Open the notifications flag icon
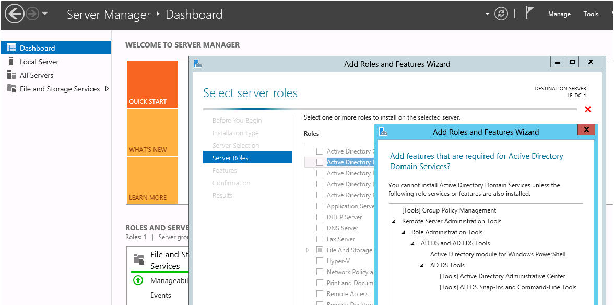The height and width of the screenshot is (306, 614). tap(529, 13)
